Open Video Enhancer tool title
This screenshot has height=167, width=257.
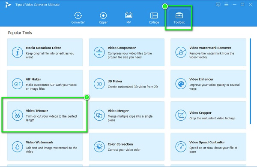click(201, 79)
